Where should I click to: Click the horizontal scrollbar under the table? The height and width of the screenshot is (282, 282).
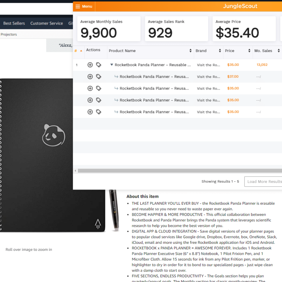[177, 171]
